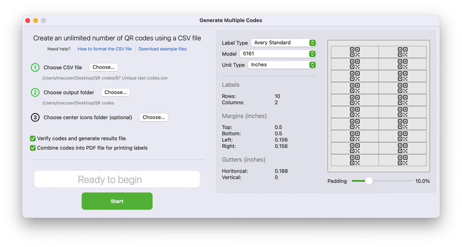Click the Vertical gutter value 0
462x247 pixels.
coord(276,178)
